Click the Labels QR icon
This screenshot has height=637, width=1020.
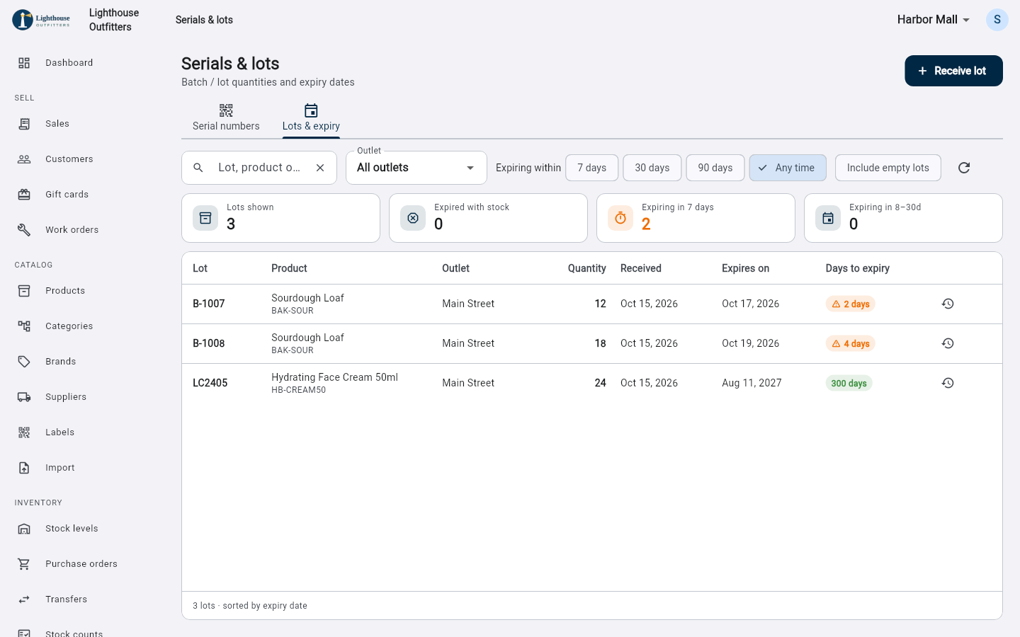[24, 432]
